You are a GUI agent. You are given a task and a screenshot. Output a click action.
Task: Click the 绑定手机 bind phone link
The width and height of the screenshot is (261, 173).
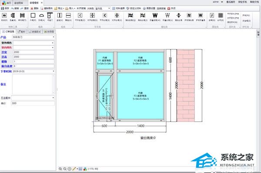coord(242,2)
